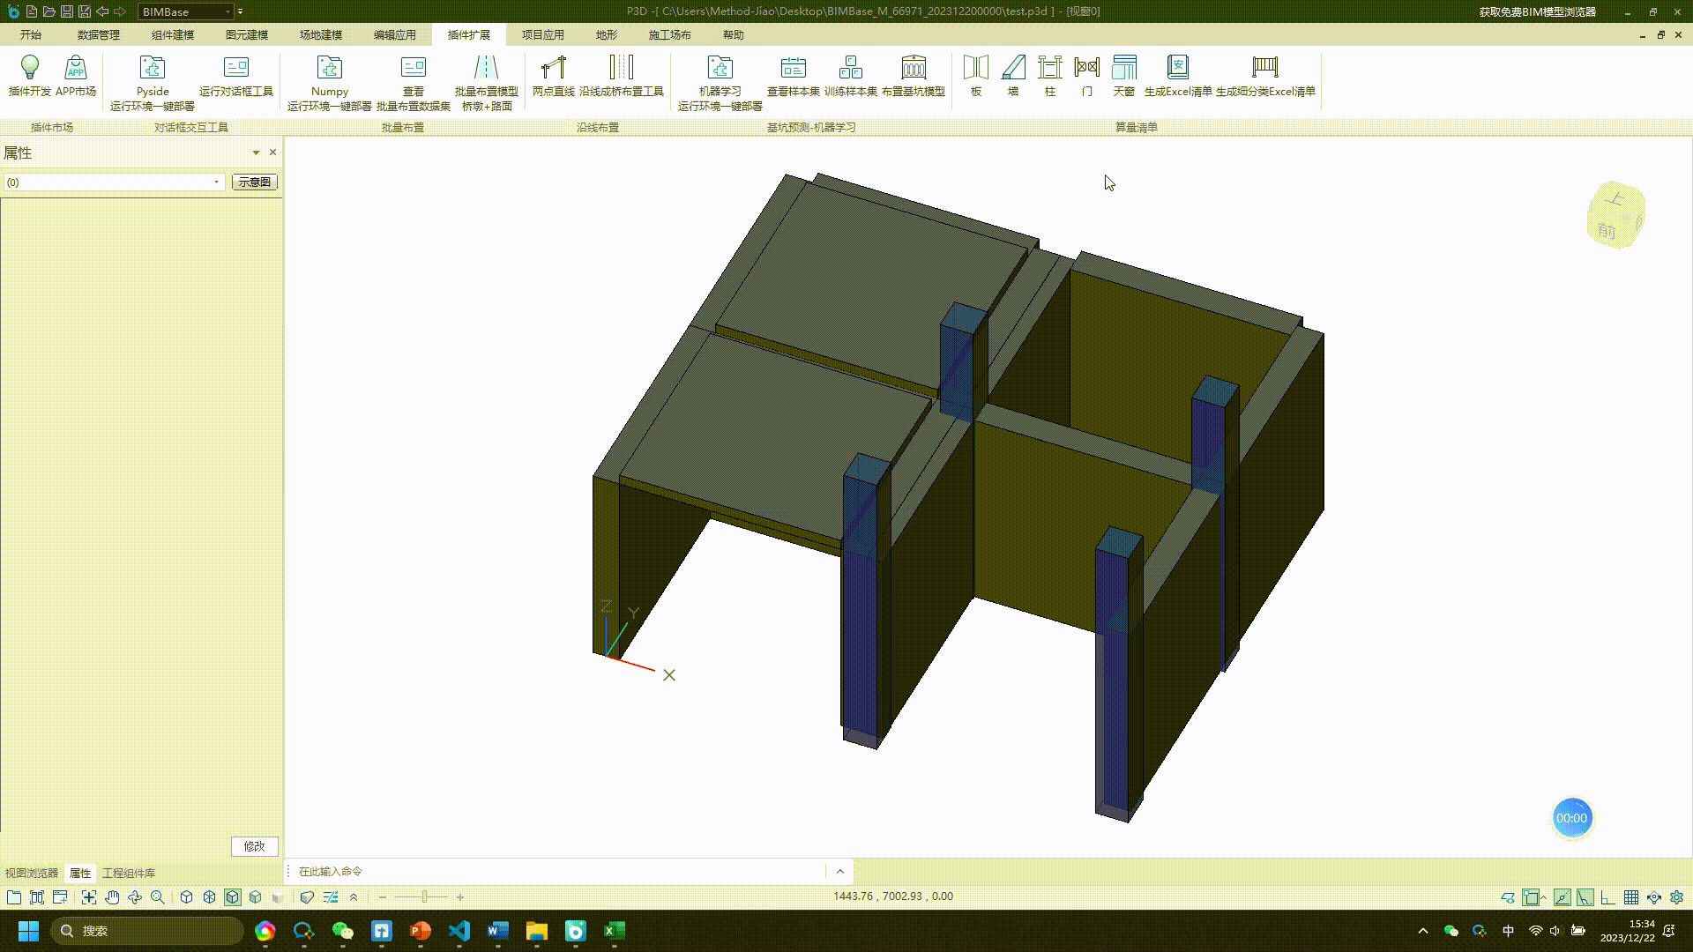Screen dimensions: 1693x952
Task: Click the 插件开发 light bulb icon
Action: [x=30, y=68]
